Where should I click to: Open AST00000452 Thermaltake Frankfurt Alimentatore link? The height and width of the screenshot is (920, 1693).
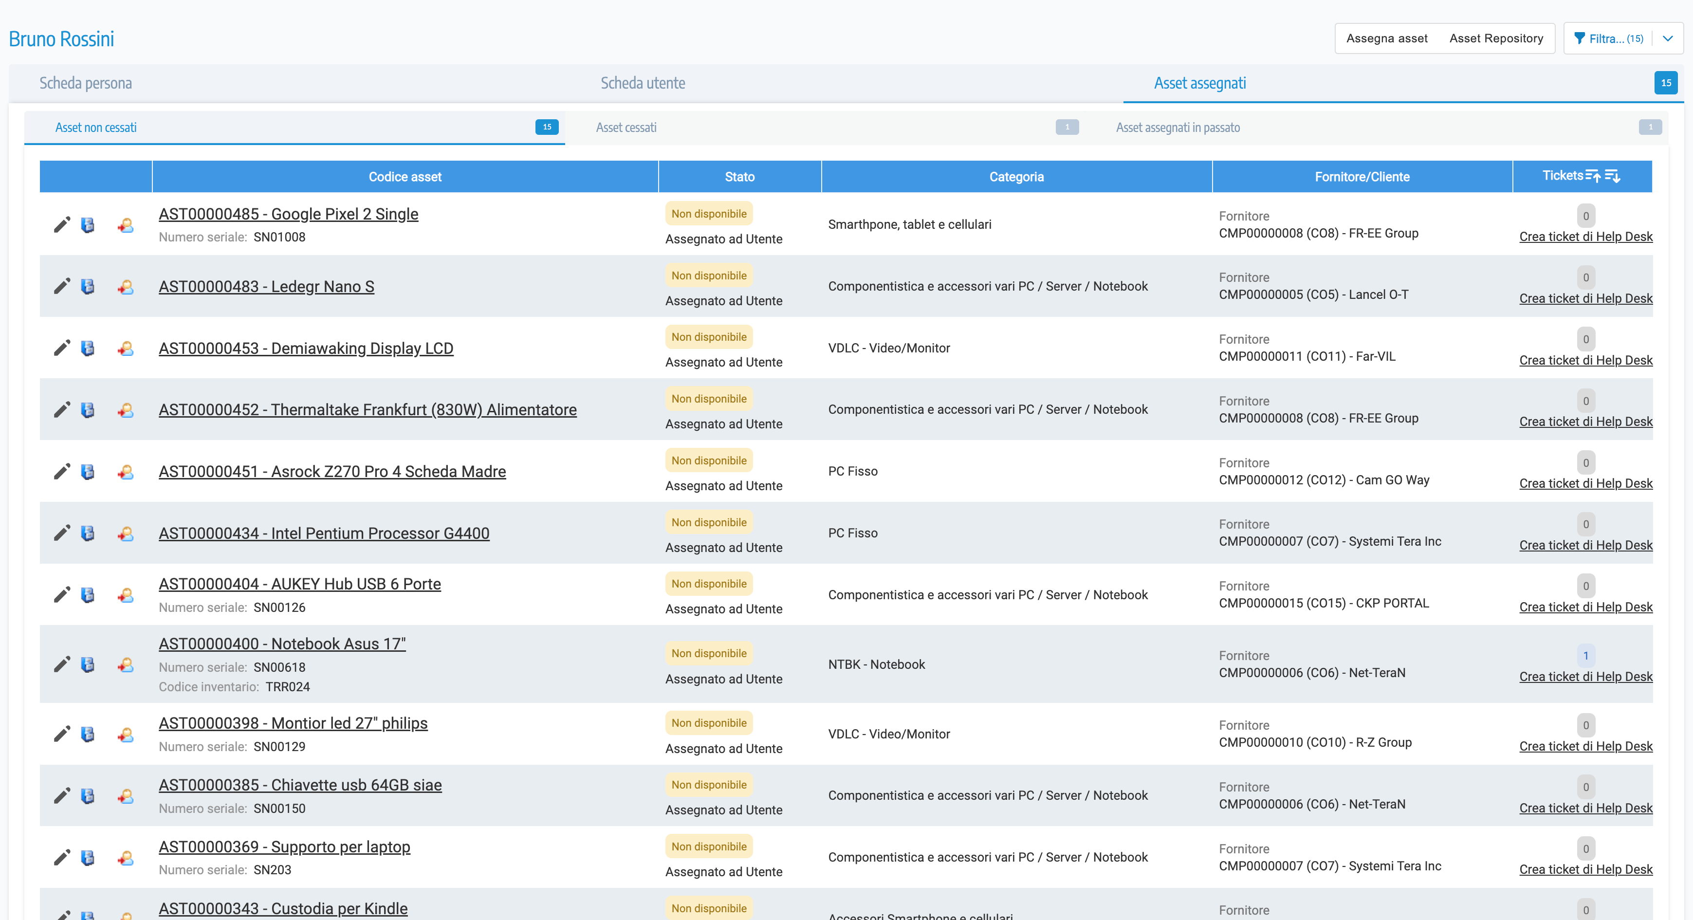pyautogui.click(x=368, y=409)
